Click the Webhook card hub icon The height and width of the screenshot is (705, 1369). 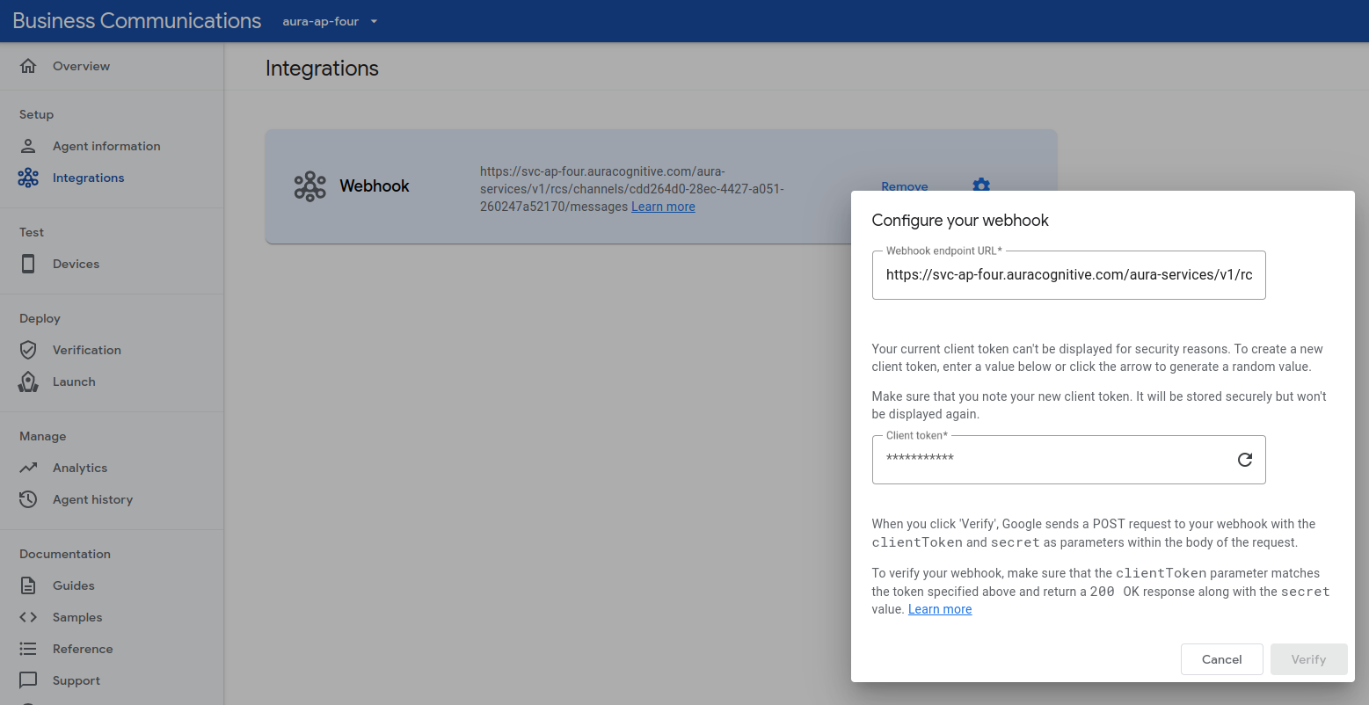coord(309,186)
